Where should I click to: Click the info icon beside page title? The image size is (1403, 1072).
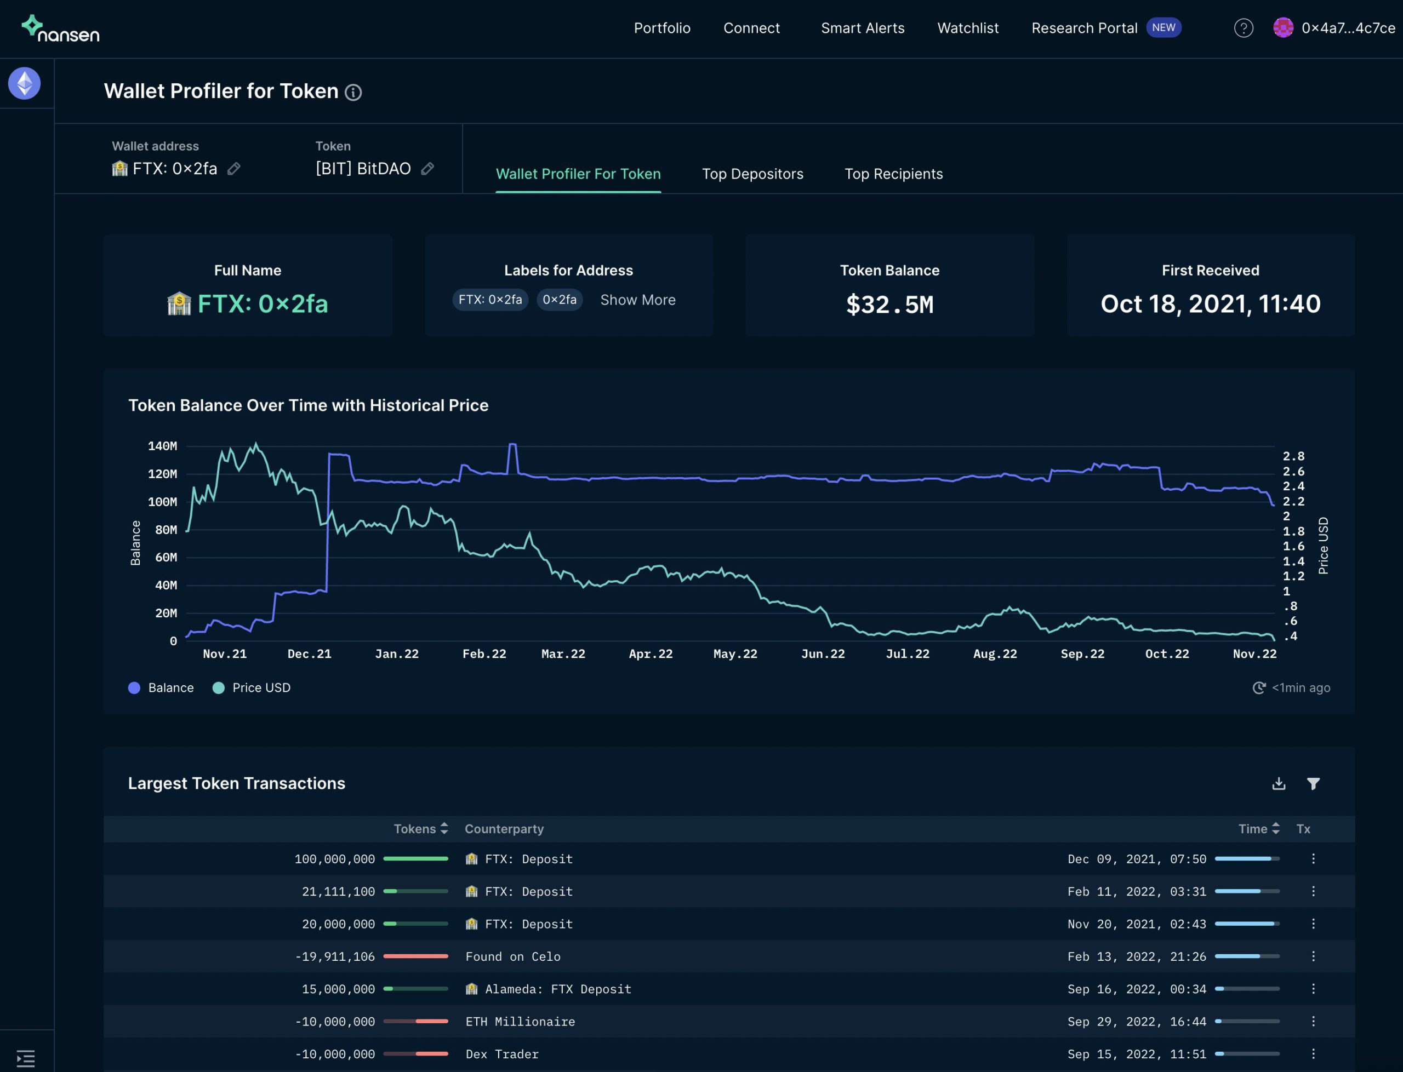tap(353, 93)
